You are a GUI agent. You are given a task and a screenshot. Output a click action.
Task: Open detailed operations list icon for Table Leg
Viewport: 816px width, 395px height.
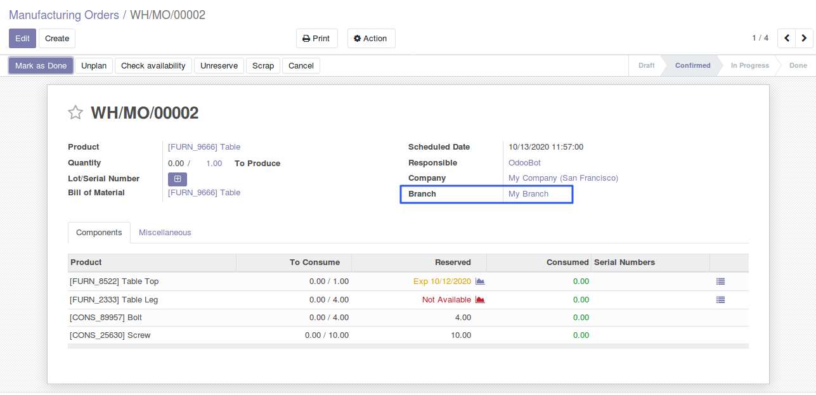point(720,300)
